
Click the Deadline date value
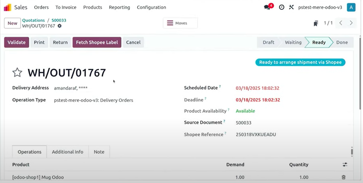(258, 100)
